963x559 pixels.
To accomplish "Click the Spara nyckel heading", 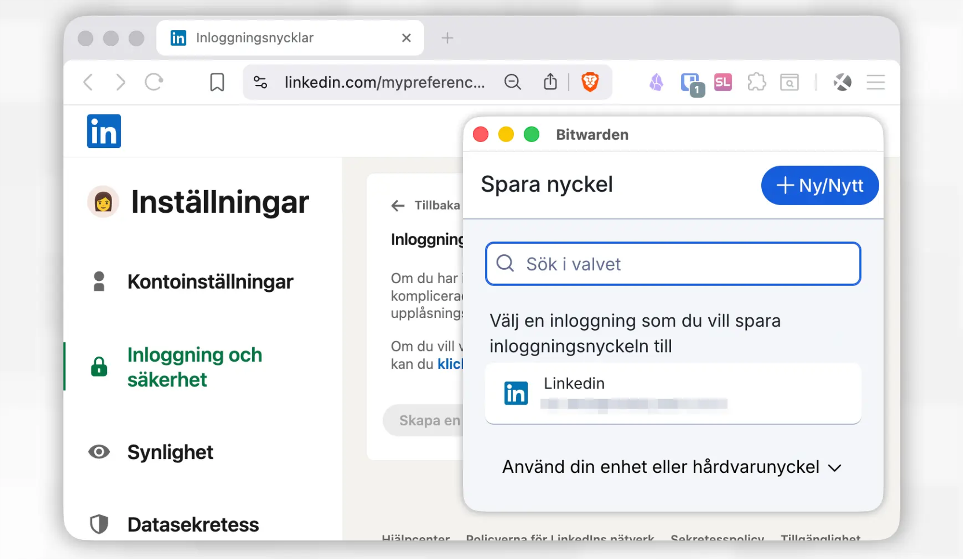I will pos(547,184).
